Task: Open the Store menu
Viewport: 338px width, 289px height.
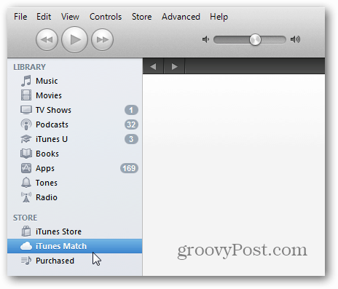Action: (142, 17)
